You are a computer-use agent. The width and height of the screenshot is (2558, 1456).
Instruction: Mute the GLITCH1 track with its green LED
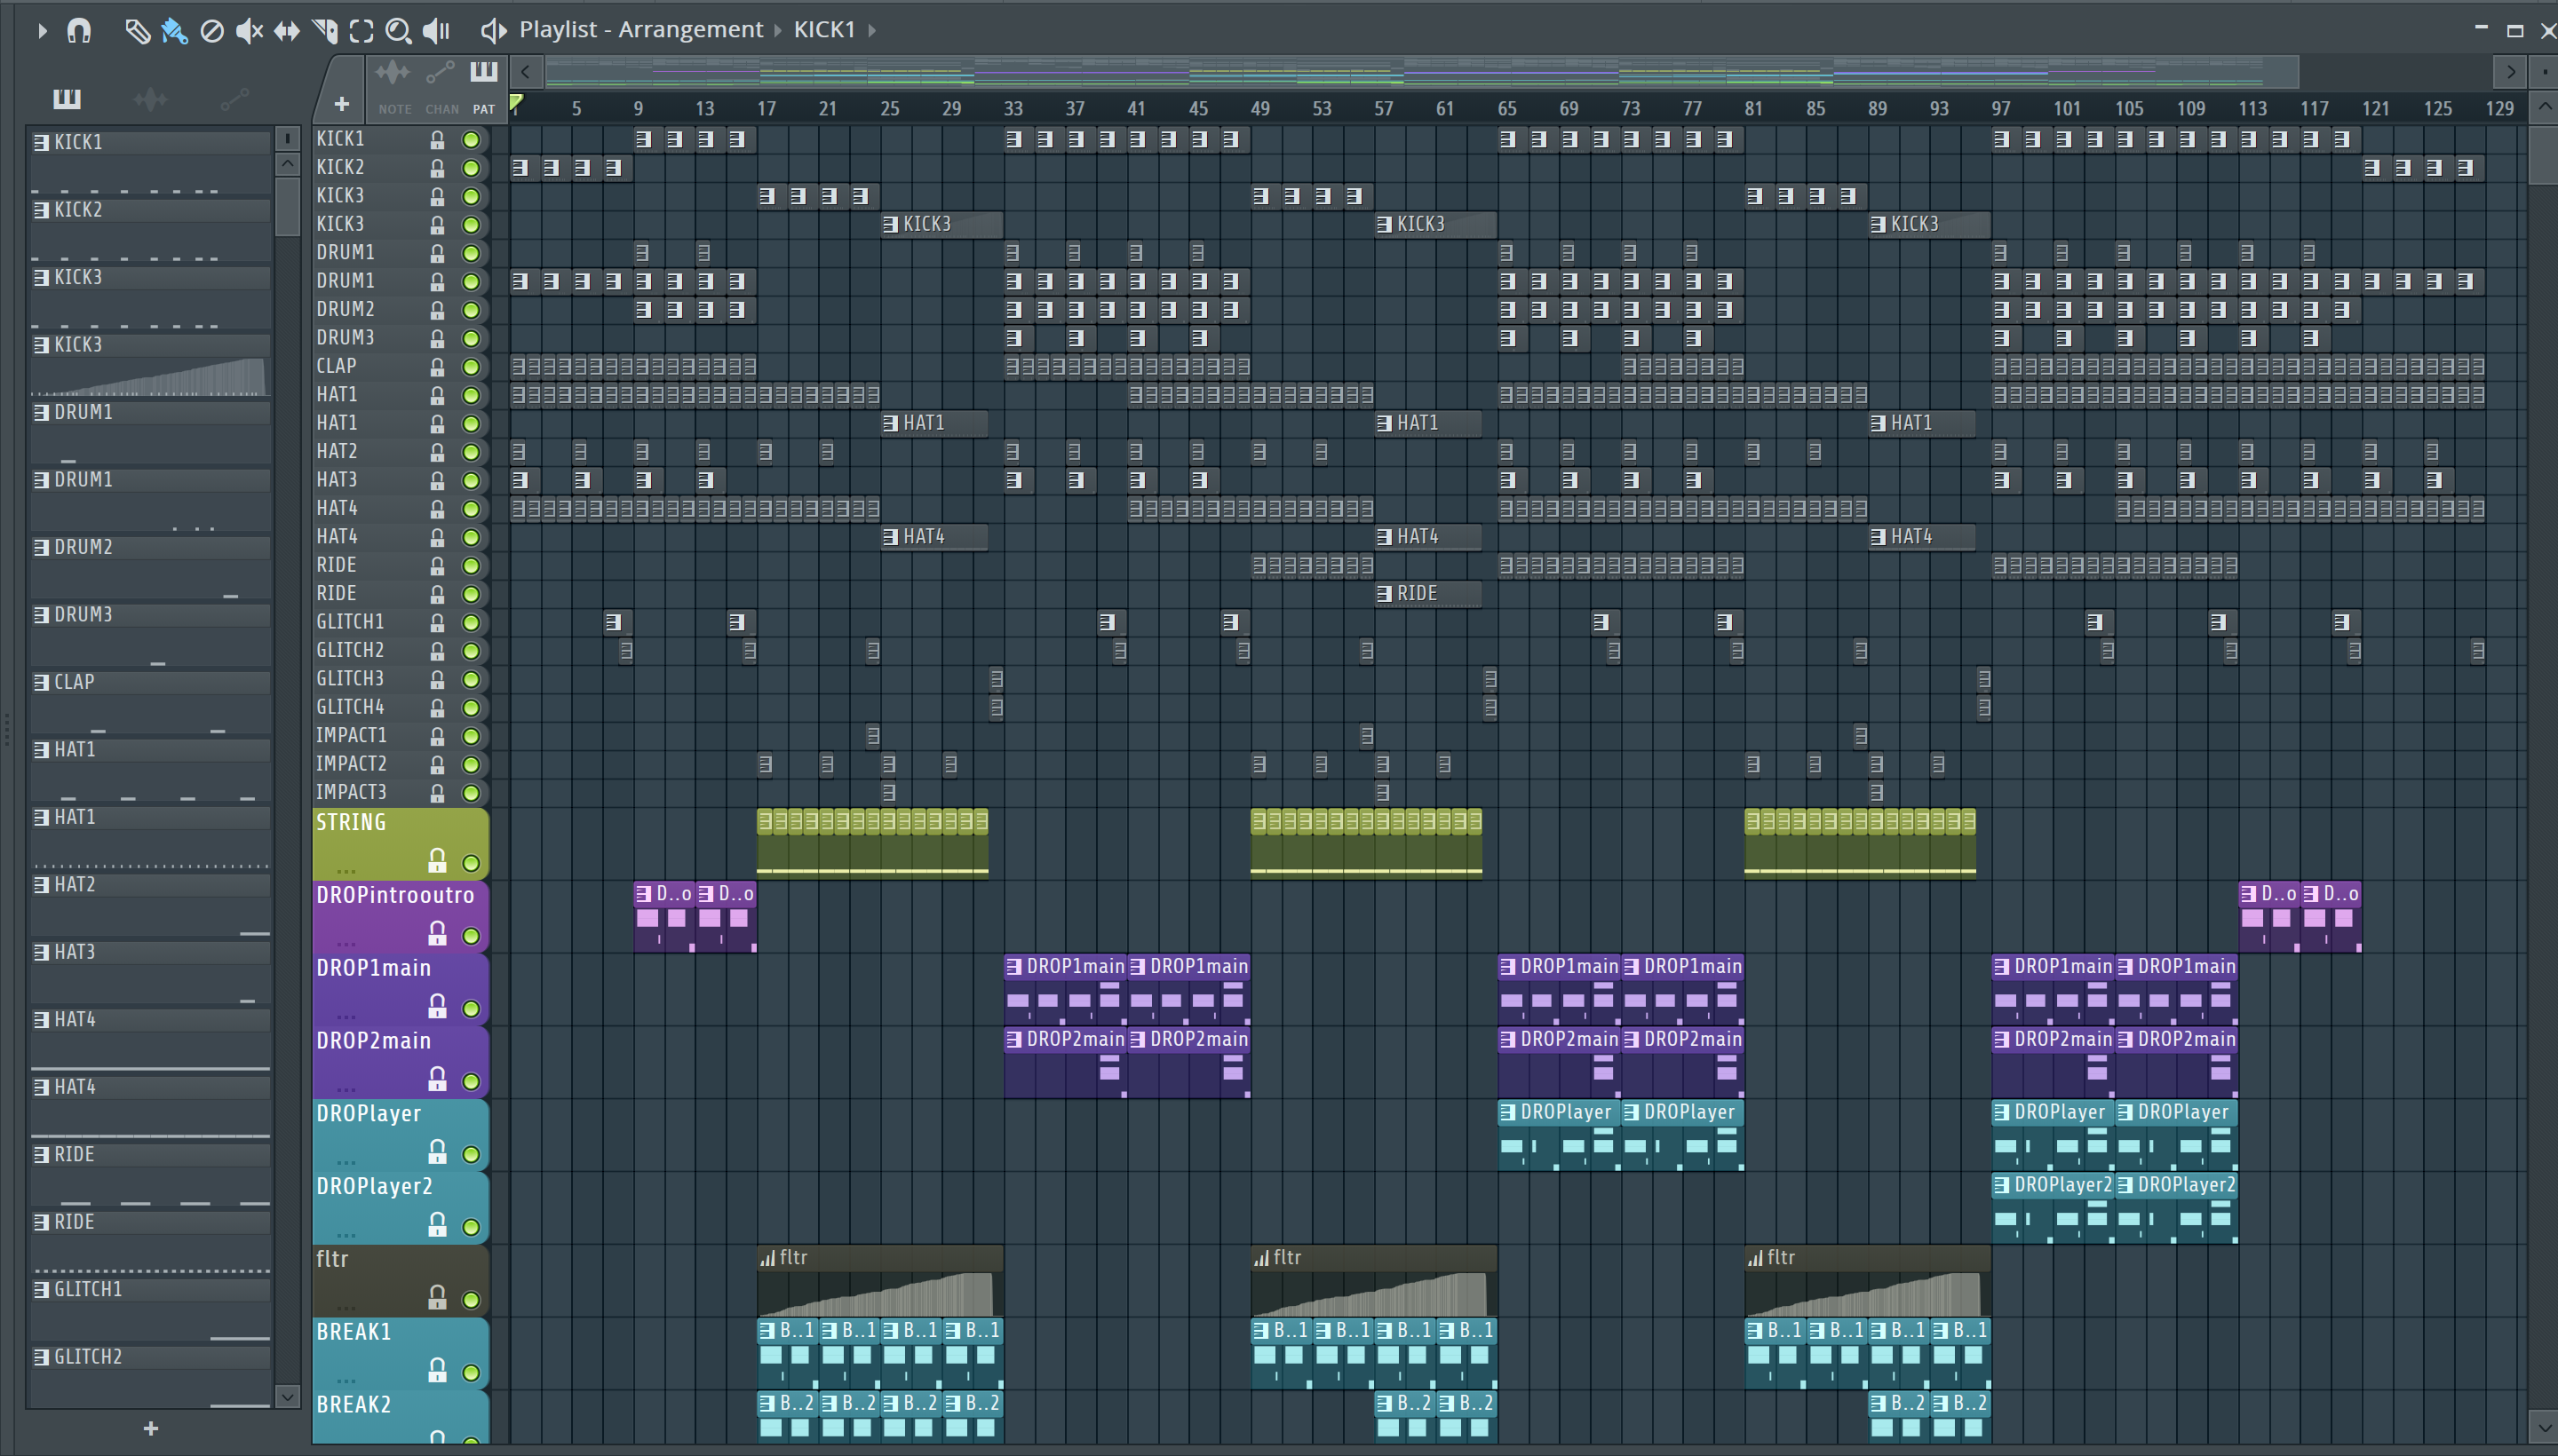(471, 622)
